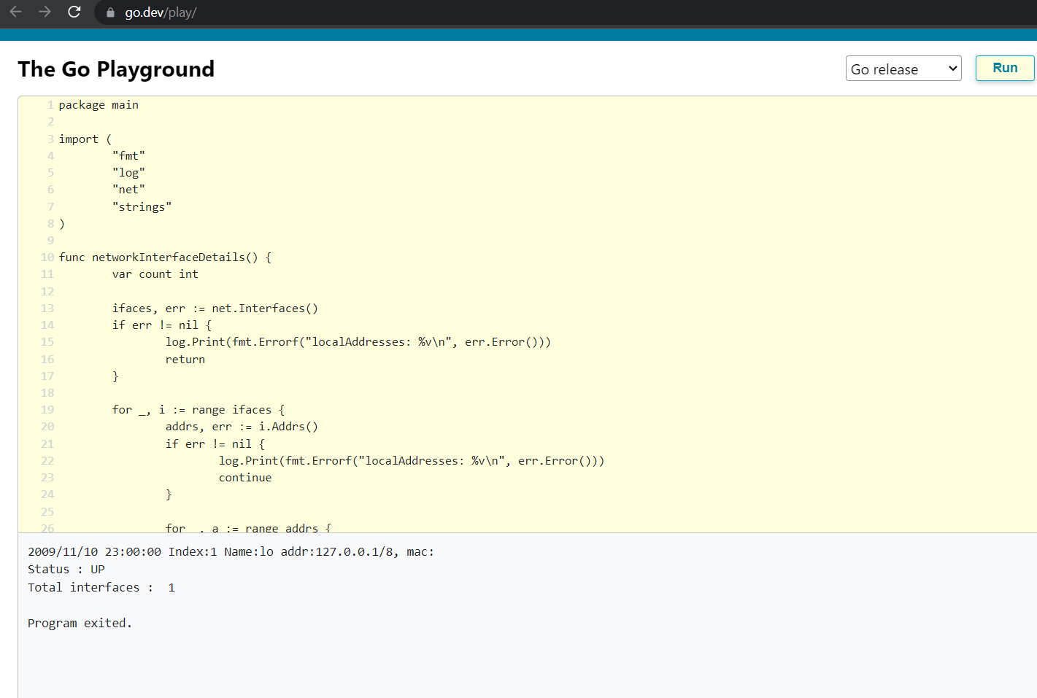Click the Run button
Screen dimensions: 1037x698
coord(1005,68)
